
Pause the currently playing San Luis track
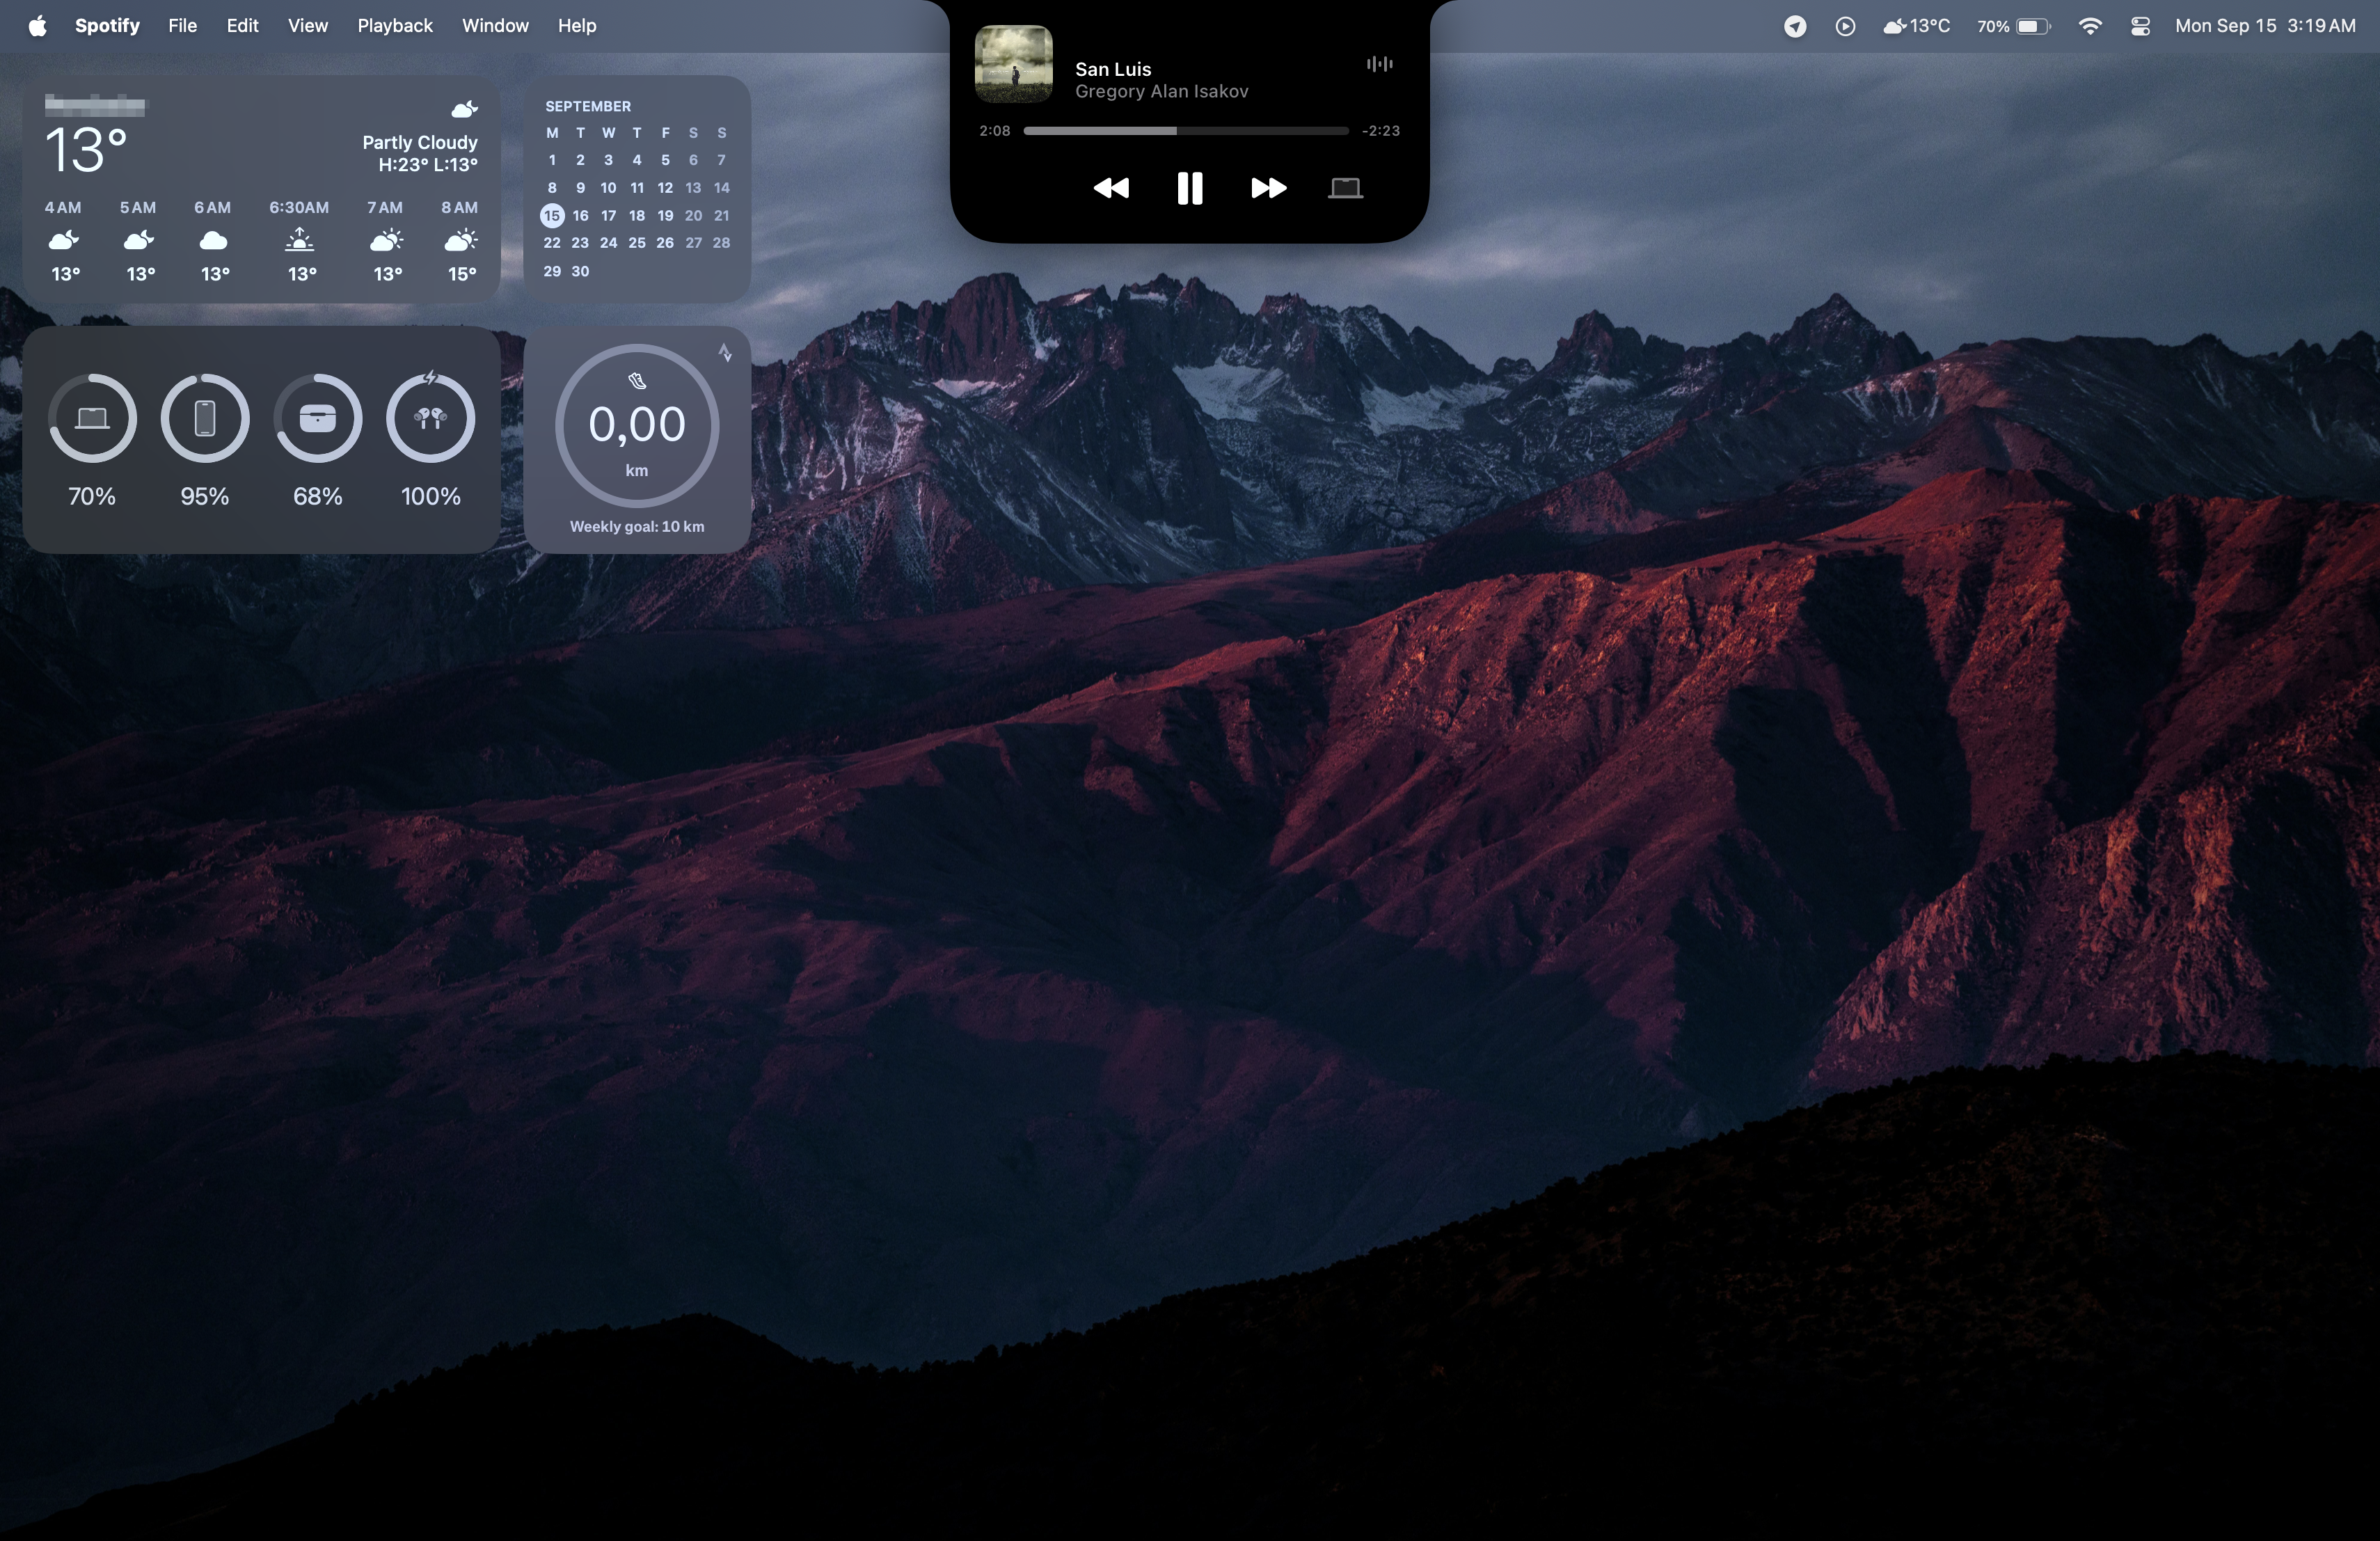tap(1189, 188)
